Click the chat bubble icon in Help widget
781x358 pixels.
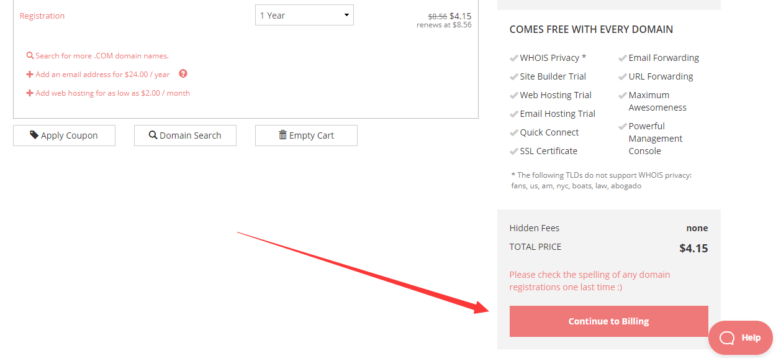click(x=727, y=337)
